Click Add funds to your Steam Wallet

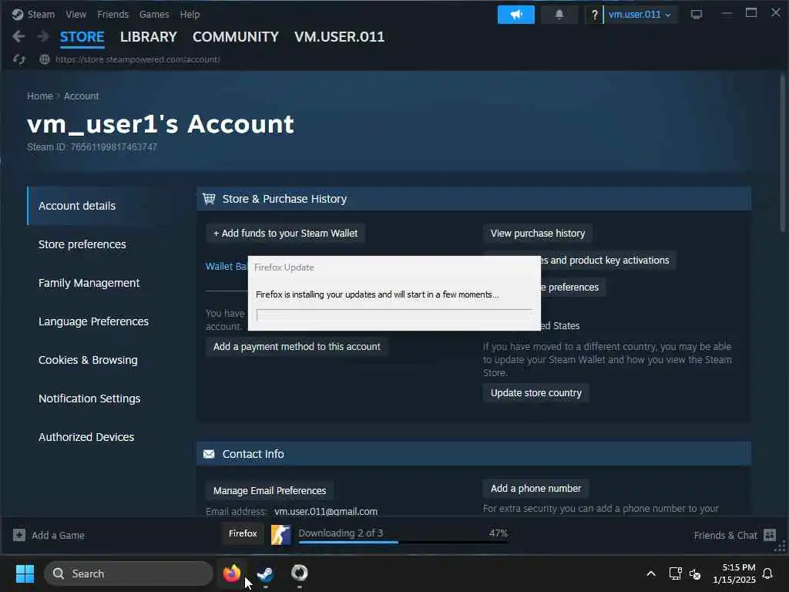point(285,234)
